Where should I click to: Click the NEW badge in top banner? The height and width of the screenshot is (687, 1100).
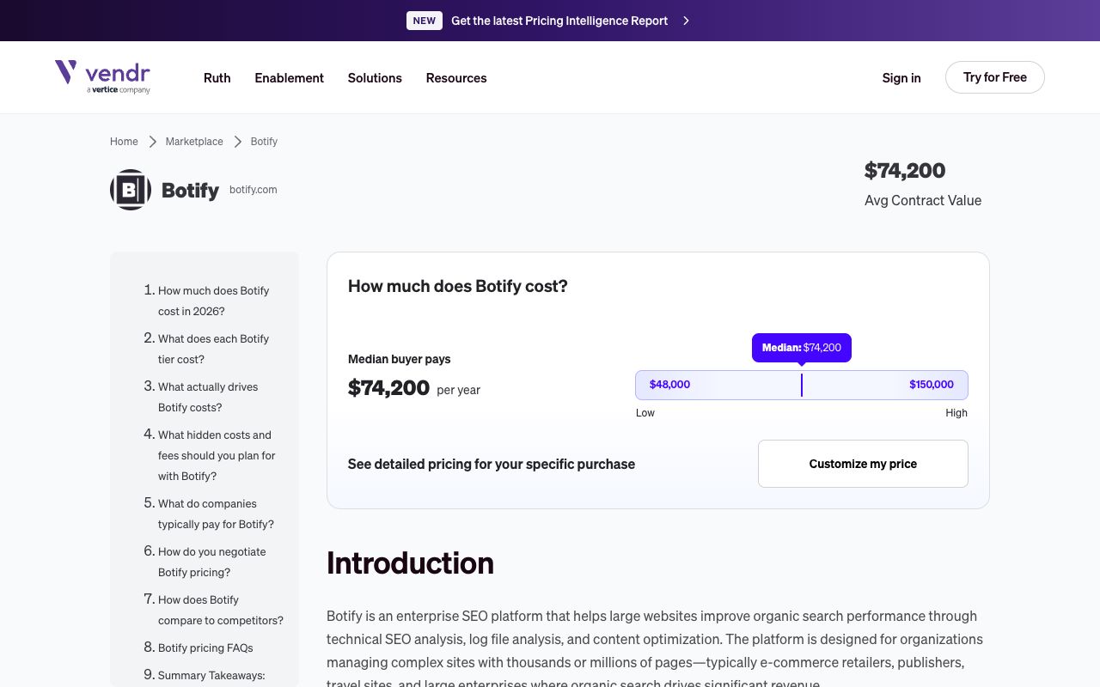425,21
